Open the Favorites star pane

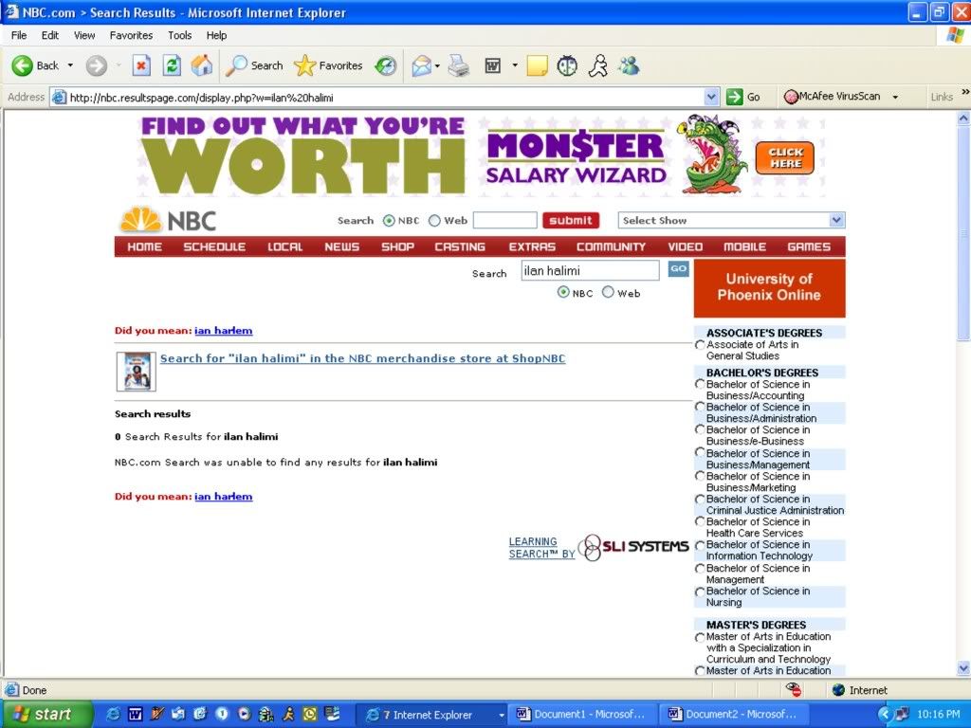(x=328, y=65)
